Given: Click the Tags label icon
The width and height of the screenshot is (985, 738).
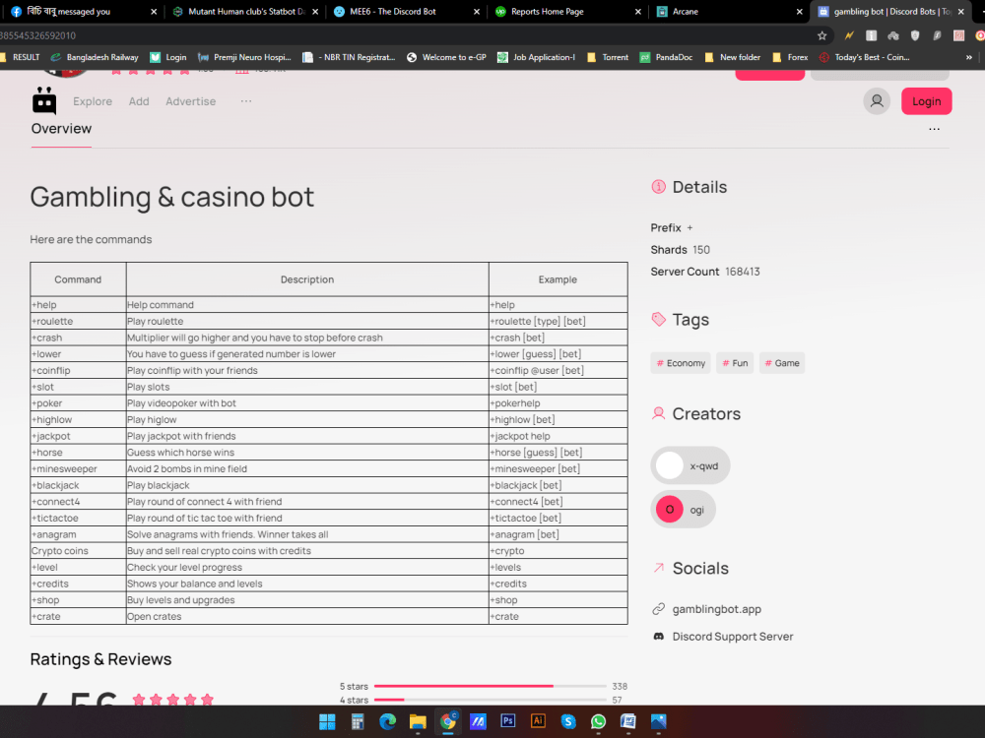Looking at the screenshot, I should (658, 320).
